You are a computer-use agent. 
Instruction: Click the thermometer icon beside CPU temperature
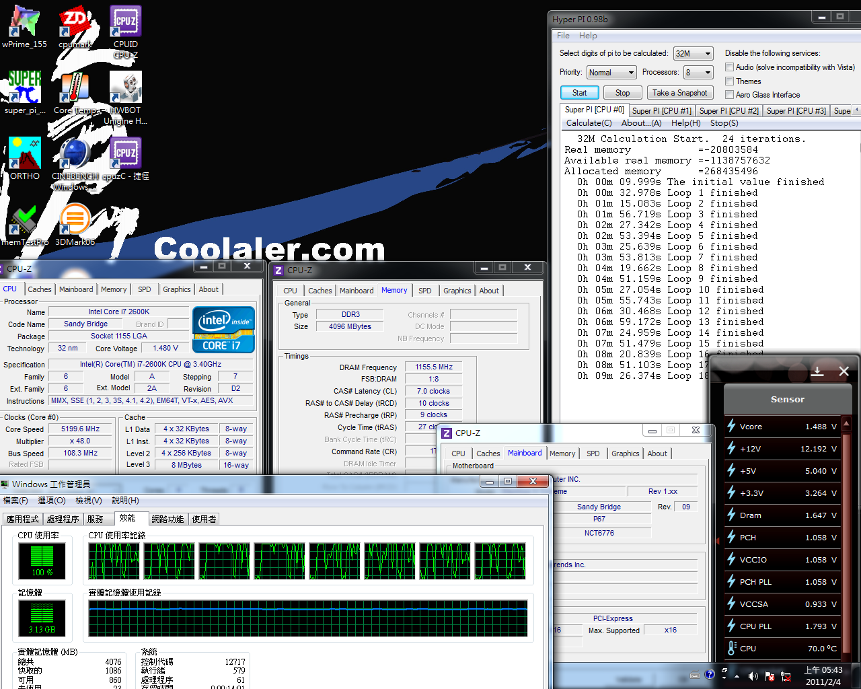click(x=731, y=648)
